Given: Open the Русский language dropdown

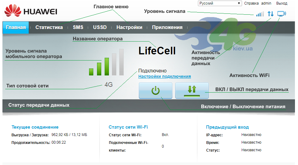Looking at the screenshot, I should [x=220, y=3].
